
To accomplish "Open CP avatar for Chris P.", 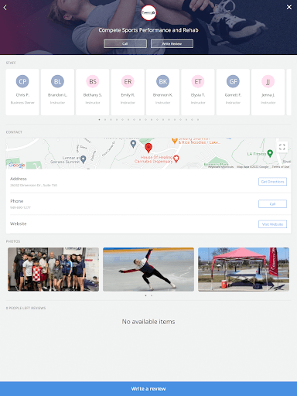I will [22, 81].
